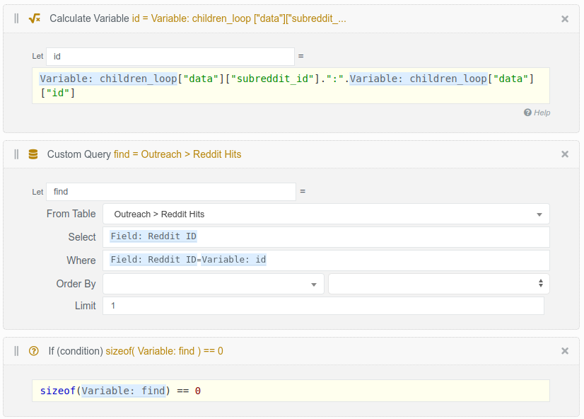Open Help for Calculate Variable

click(x=537, y=113)
